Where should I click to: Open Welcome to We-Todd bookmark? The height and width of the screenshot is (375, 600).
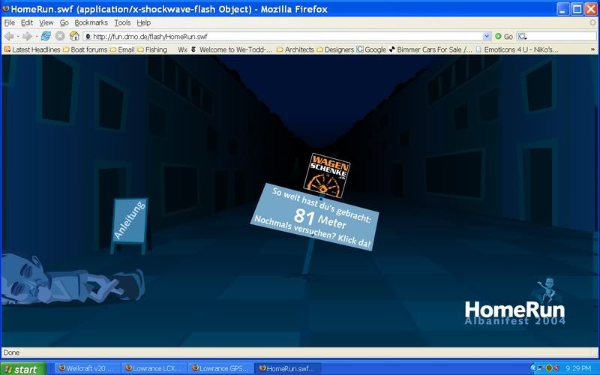232,49
